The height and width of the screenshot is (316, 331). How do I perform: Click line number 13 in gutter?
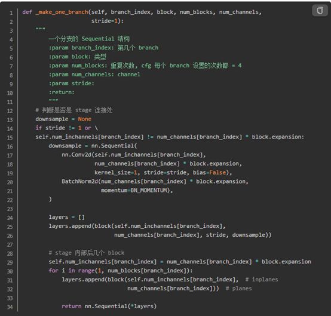(10, 120)
